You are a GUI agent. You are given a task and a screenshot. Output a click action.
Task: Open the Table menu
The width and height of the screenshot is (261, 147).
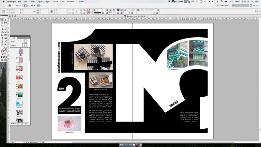click(55, 2)
